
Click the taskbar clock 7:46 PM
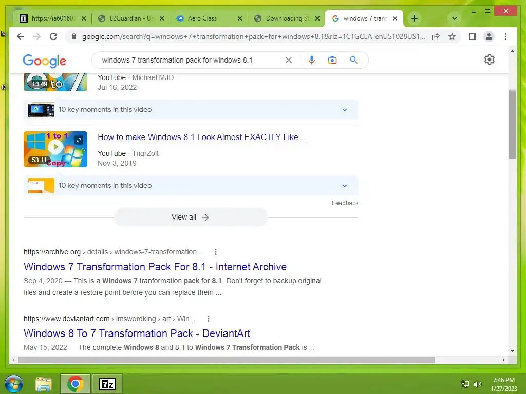click(x=503, y=380)
